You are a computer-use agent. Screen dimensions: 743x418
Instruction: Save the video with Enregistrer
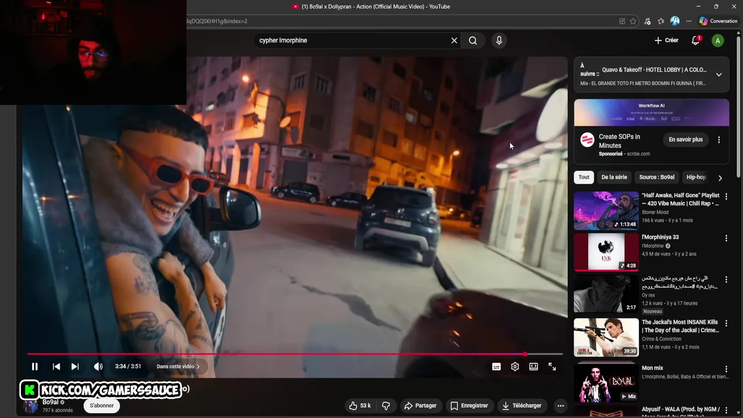tap(469, 405)
